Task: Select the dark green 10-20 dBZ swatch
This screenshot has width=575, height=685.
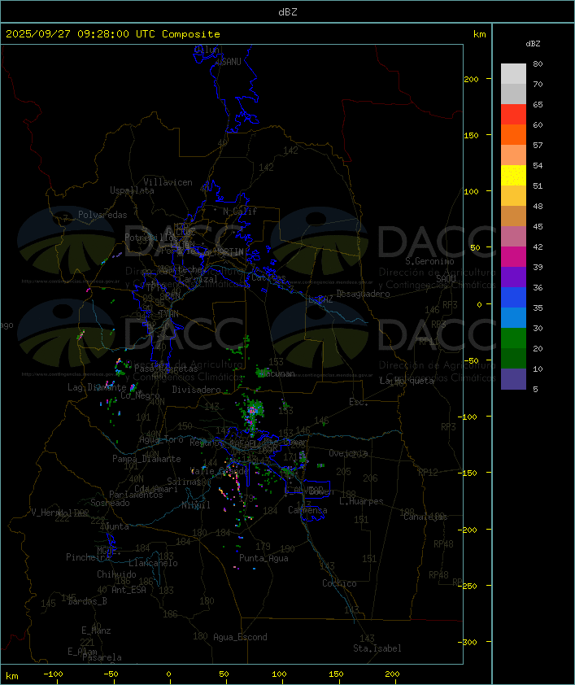Action: click(x=513, y=358)
